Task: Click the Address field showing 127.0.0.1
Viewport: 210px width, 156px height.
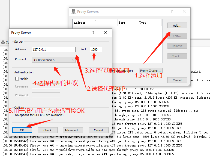Action: 53,49
